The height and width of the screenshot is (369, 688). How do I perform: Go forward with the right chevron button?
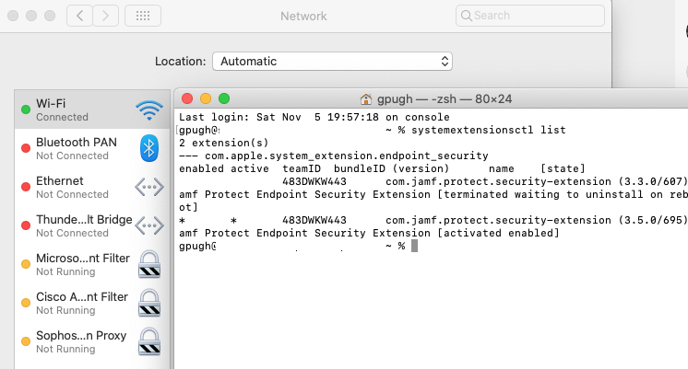coord(105,17)
